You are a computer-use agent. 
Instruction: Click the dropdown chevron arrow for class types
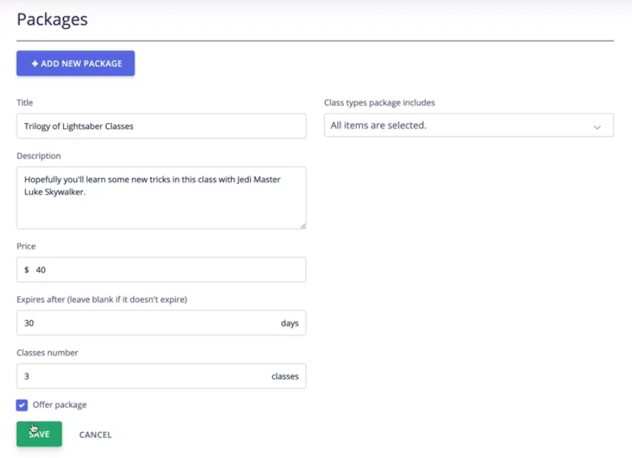coord(597,127)
